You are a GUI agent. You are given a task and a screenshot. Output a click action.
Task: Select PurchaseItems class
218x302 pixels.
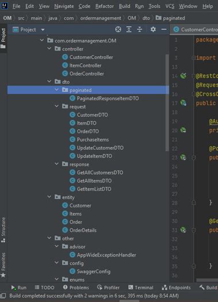click(x=93, y=140)
